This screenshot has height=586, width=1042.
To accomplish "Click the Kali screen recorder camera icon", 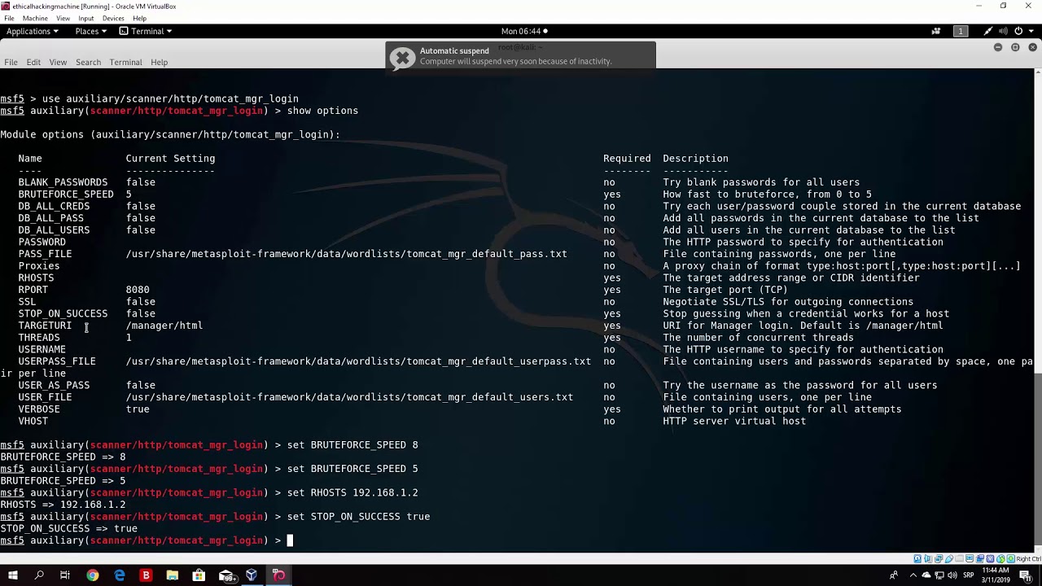I will [936, 31].
